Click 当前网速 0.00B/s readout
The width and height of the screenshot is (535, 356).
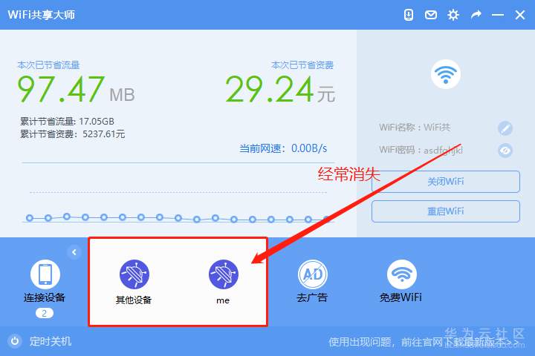283,148
